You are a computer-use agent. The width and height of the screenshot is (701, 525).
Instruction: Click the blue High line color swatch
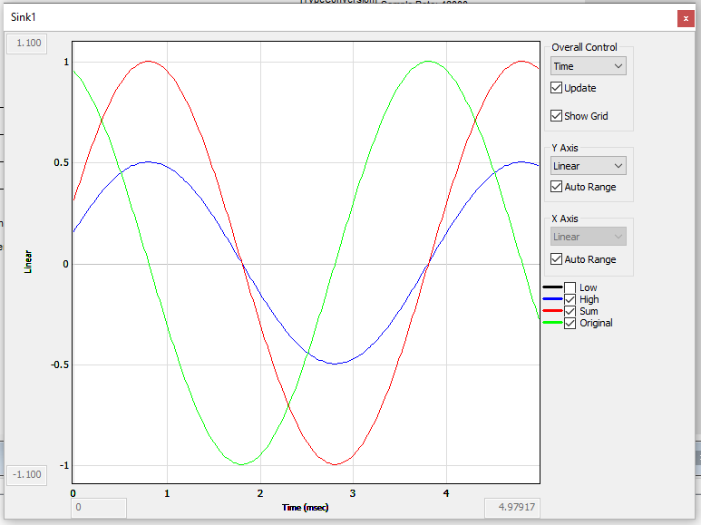click(552, 299)
